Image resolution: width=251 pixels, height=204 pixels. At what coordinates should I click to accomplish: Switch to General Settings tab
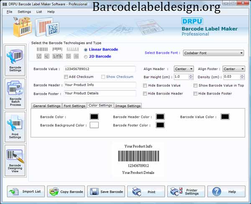(x=46, y=106)
